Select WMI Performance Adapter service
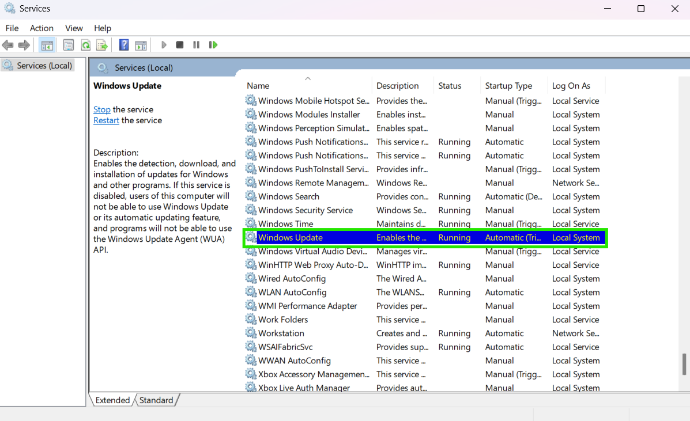 (x=425, y=305)
